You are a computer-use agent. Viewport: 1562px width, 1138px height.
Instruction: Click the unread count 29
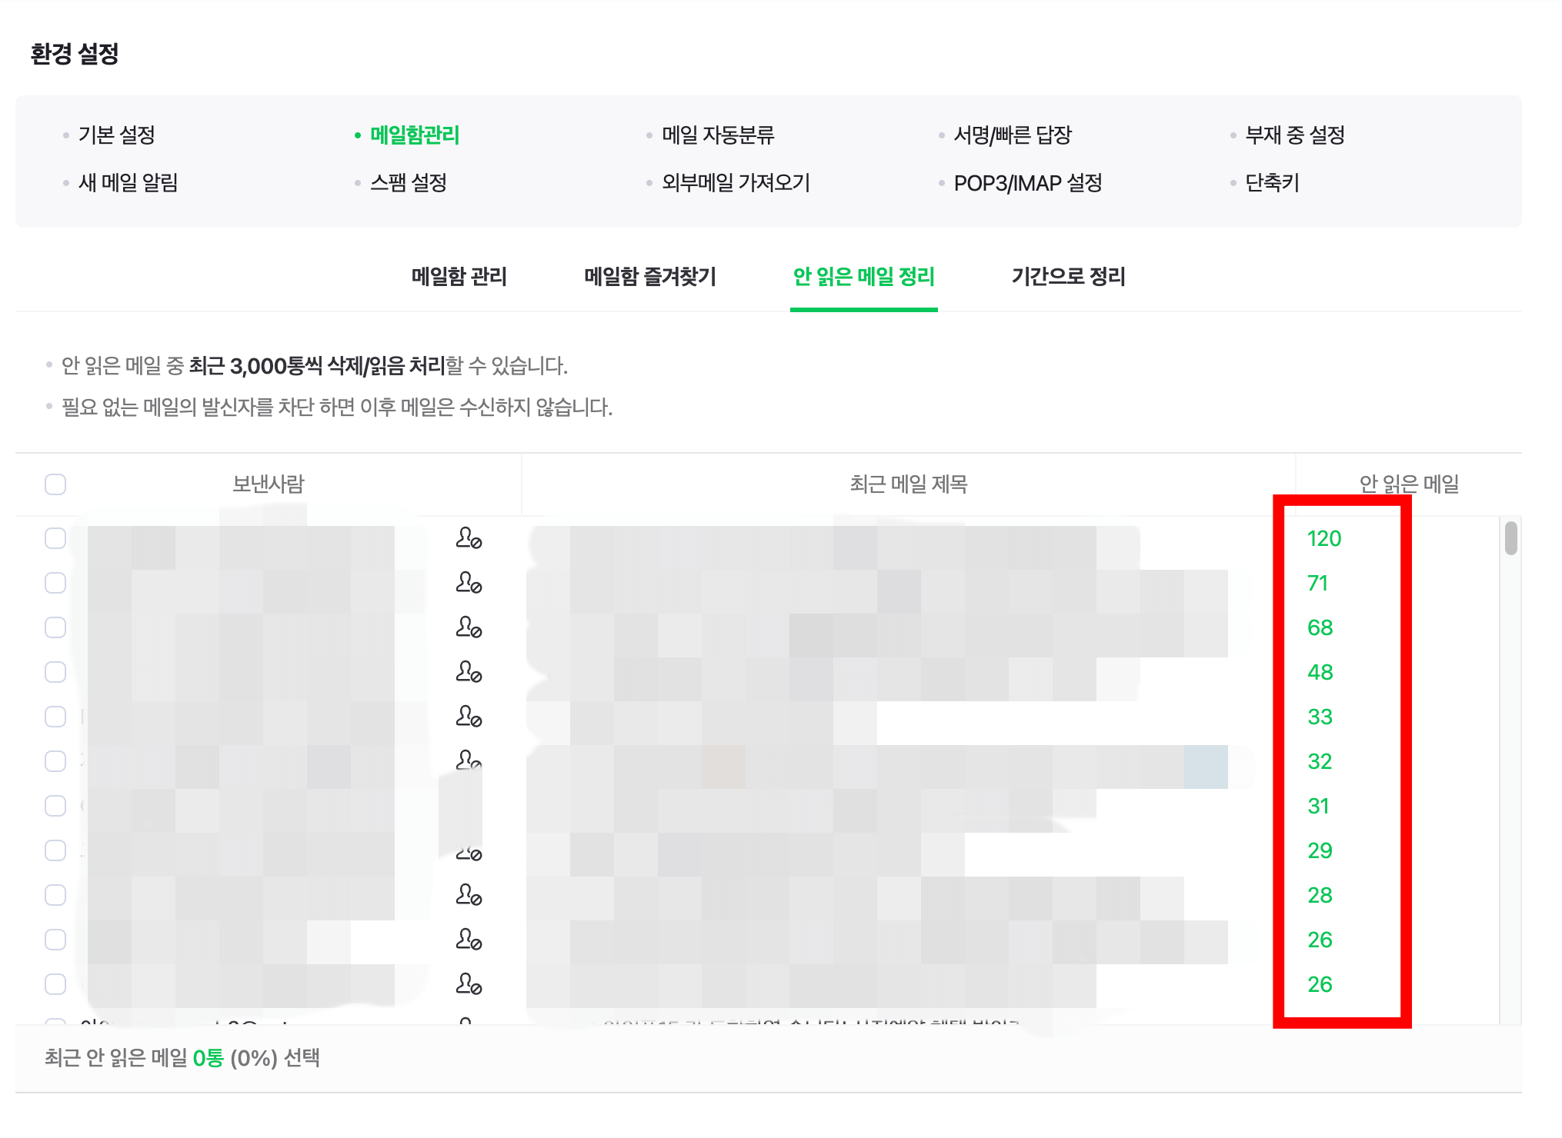(x=1320, y=850)
